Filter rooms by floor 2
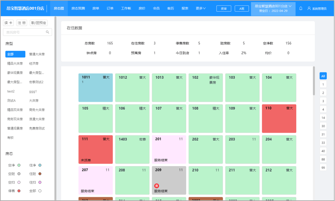Viewport: 335px width, 201px height. [323, 93]
